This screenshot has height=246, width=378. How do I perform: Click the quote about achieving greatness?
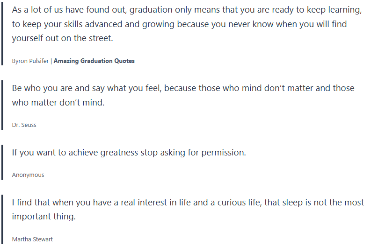tap(129, 152)
